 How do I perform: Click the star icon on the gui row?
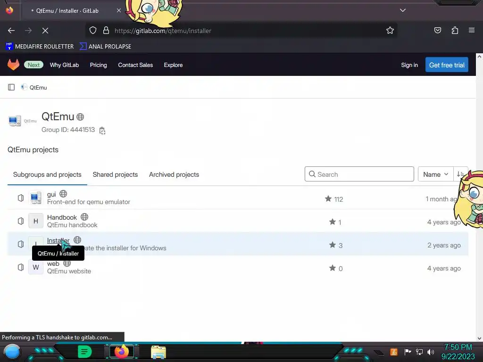328,199
